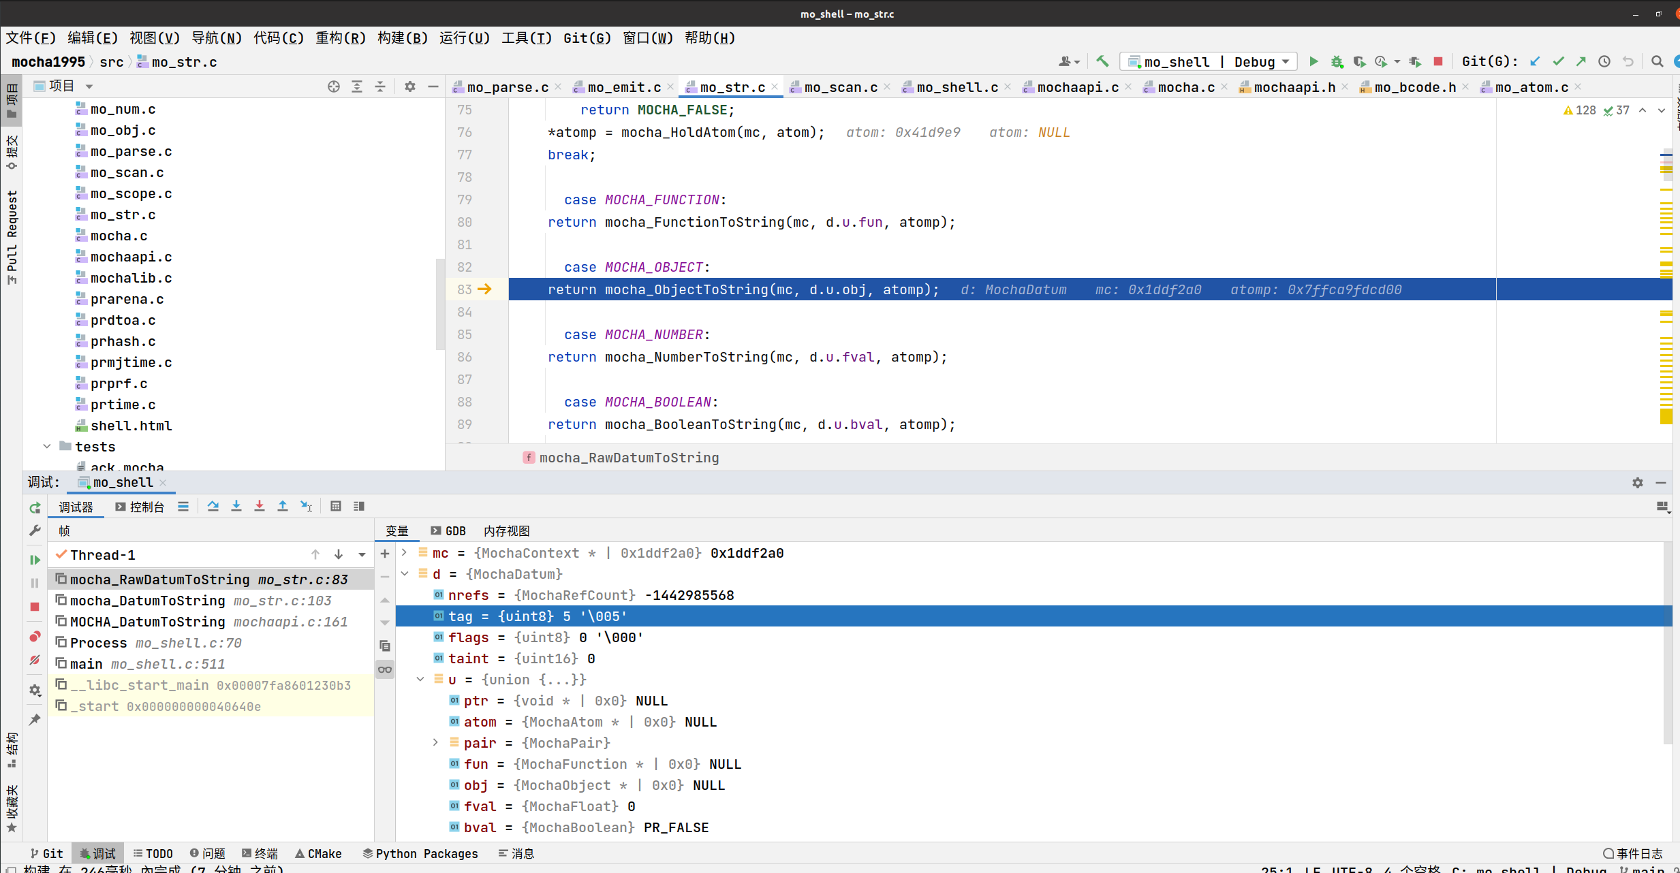Click Step Into icon in debugger
The image size is (1680, 873).
pyautogui.click(x=236, y=506)
